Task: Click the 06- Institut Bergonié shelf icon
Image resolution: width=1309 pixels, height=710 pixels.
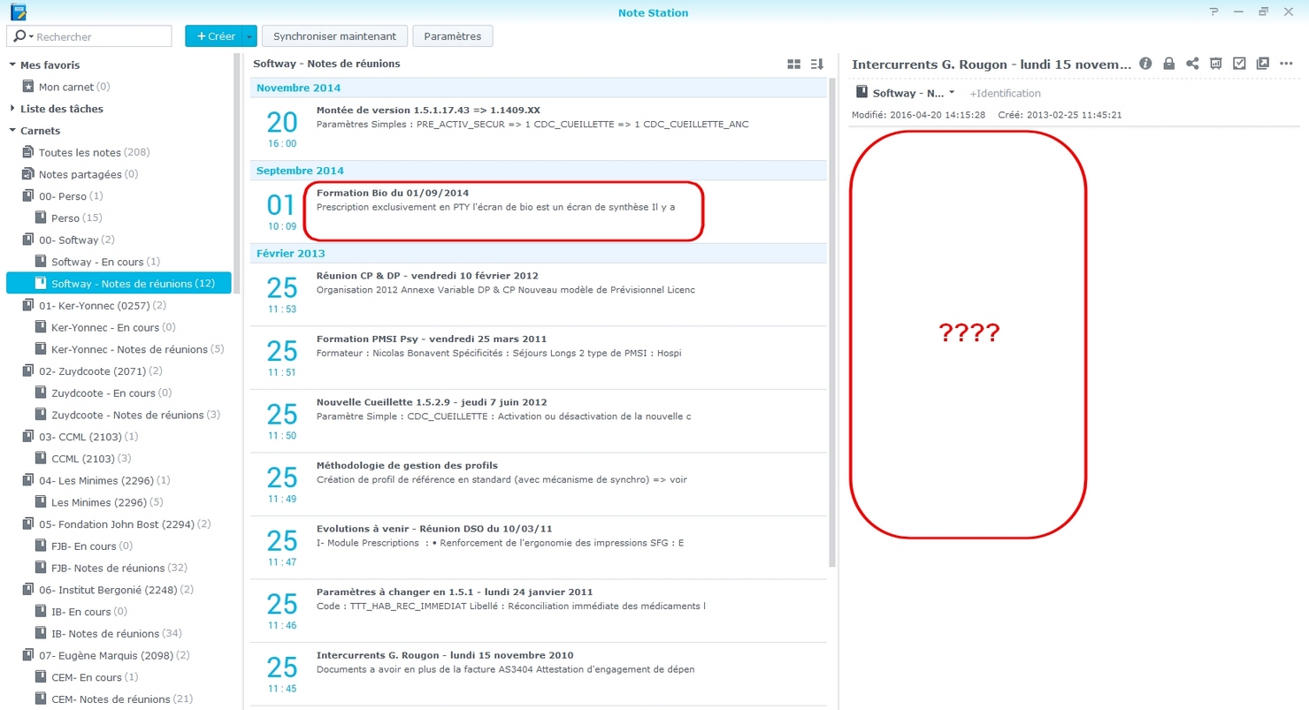Action: pos(27,590)
